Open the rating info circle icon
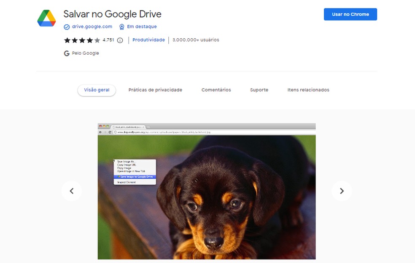415x263 pixels. click(x=120, y=40)
